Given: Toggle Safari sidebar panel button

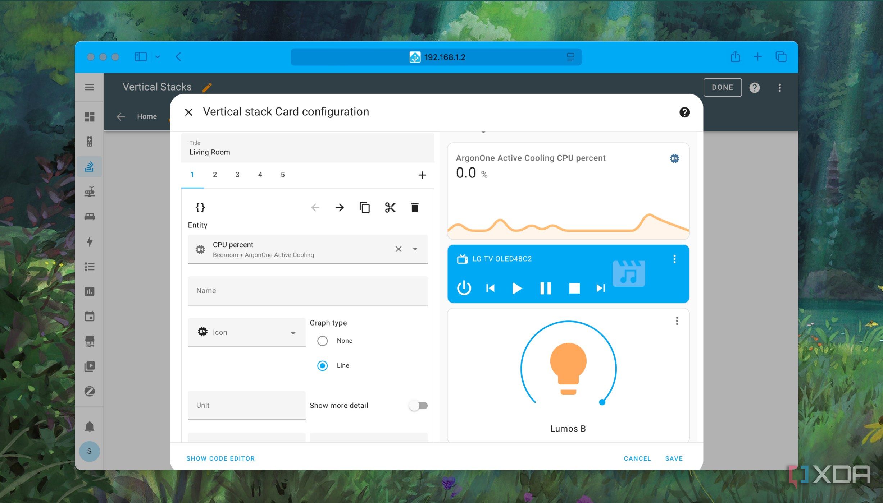Looking at the screenshot, I should (141, 57).
